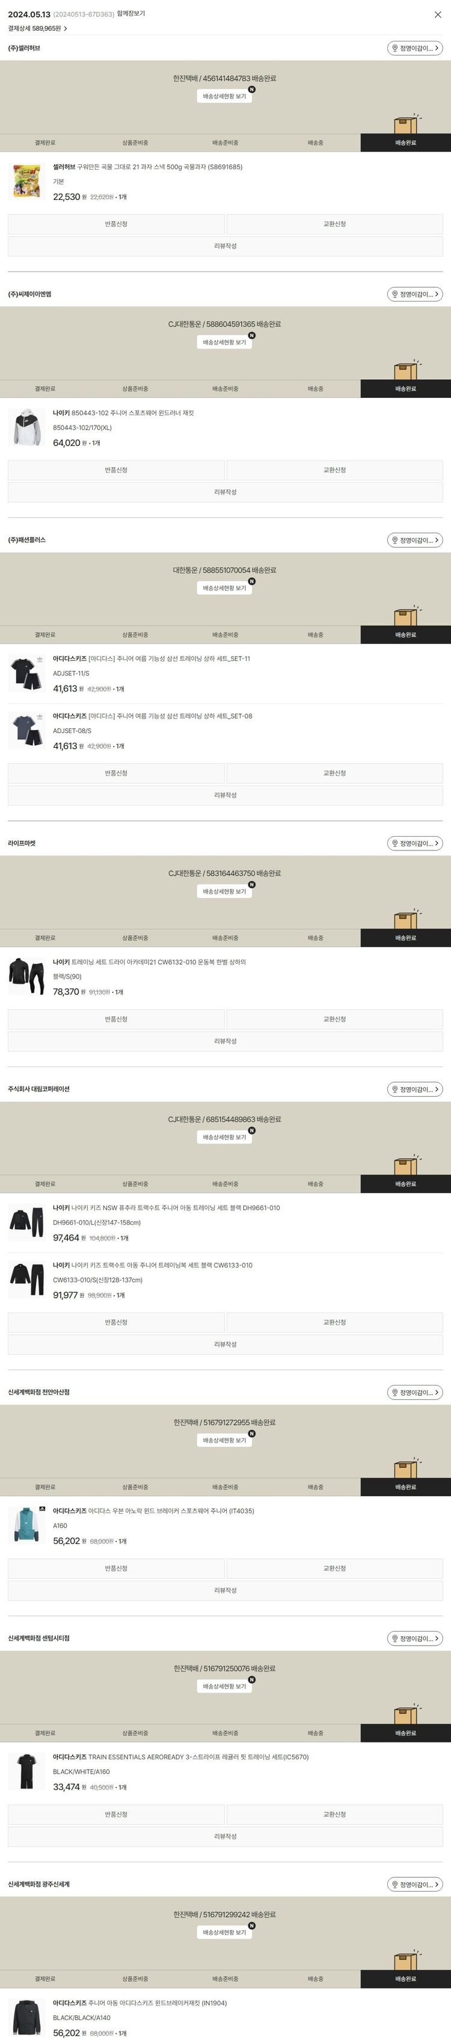Open the 함께장보기 link beside order number
The width and height of the screenshot is (451, 2044).
tap(130, 13)
